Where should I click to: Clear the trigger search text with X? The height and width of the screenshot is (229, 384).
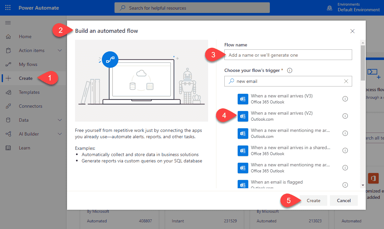coord(346,81)
